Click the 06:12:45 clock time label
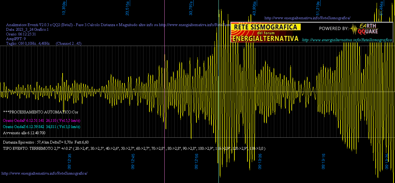Screen dimensions: 395x183 (133, 161)
